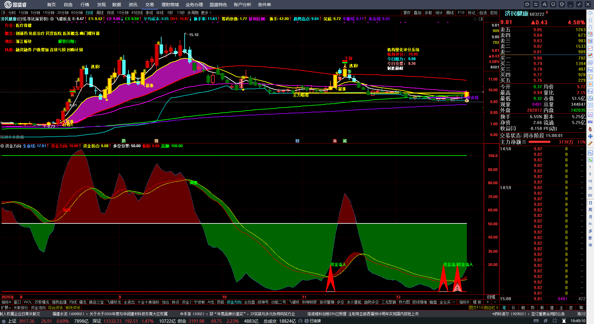This screenshot has width=594, height=324.
Task: Select the RSI indicator icon in sidebar
Action: [x=590, y=122]
